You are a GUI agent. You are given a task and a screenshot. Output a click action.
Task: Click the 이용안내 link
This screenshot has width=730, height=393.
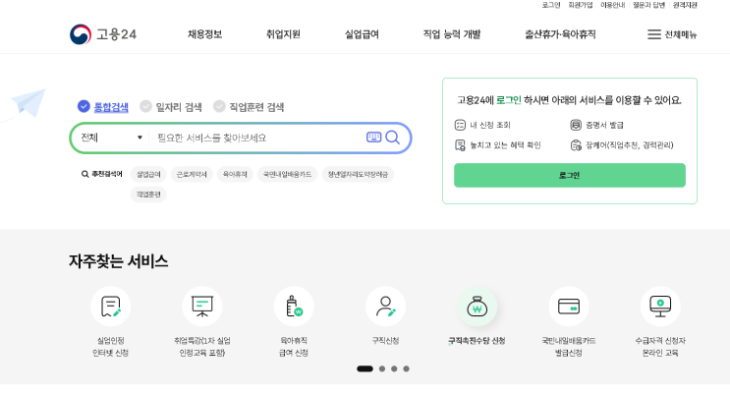[613, 5]
